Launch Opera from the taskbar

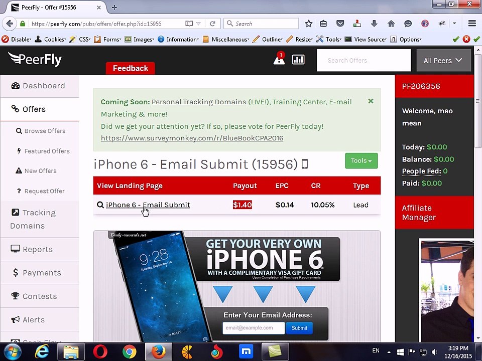[100, 352]
